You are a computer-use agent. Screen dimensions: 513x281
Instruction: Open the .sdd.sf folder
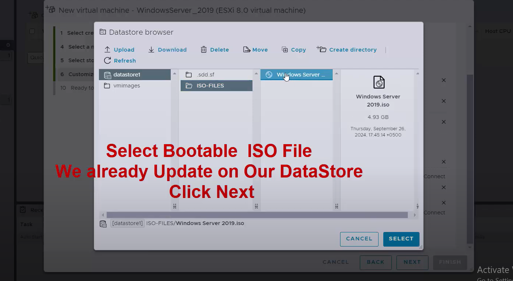217,75
